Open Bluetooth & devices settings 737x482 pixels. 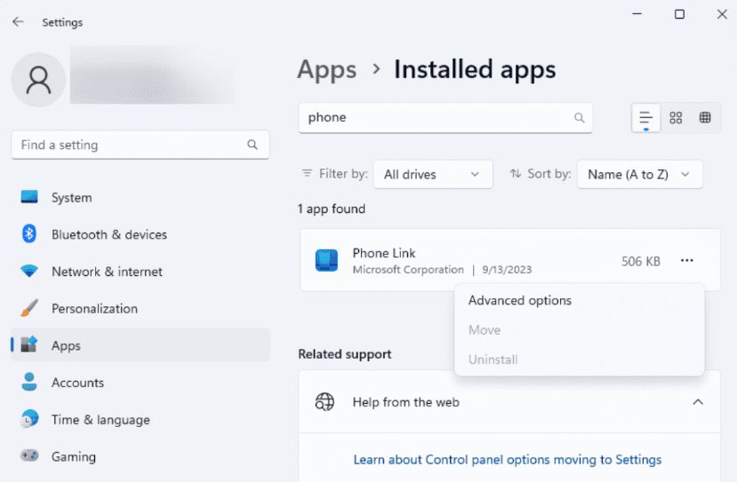click(140, 234)
